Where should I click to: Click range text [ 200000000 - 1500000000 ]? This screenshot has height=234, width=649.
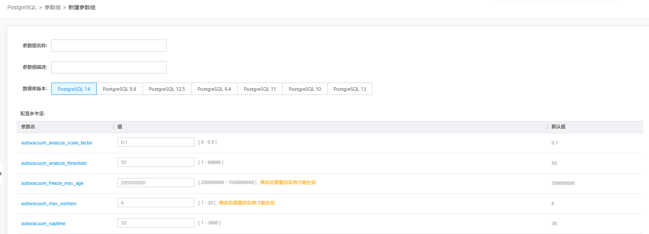click(227, 183)
